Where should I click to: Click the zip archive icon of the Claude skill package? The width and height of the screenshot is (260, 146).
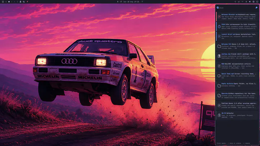[x=219, y=56]
